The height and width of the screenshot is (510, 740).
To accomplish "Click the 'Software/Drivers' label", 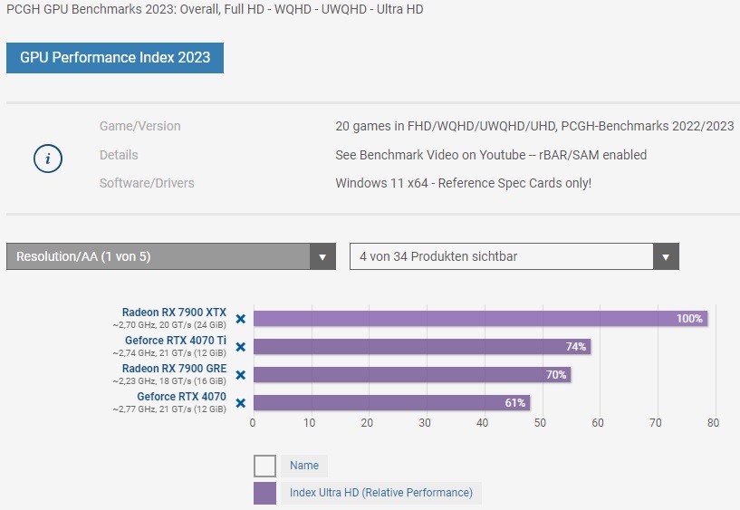I will (x=147, y=183).
